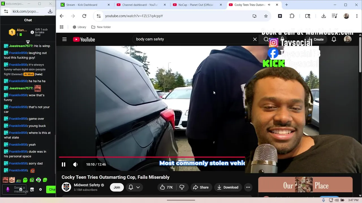
Task: Reload the current page
Action: 84,16
